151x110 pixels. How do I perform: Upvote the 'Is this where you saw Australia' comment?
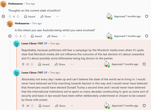[x=17, y=36]
